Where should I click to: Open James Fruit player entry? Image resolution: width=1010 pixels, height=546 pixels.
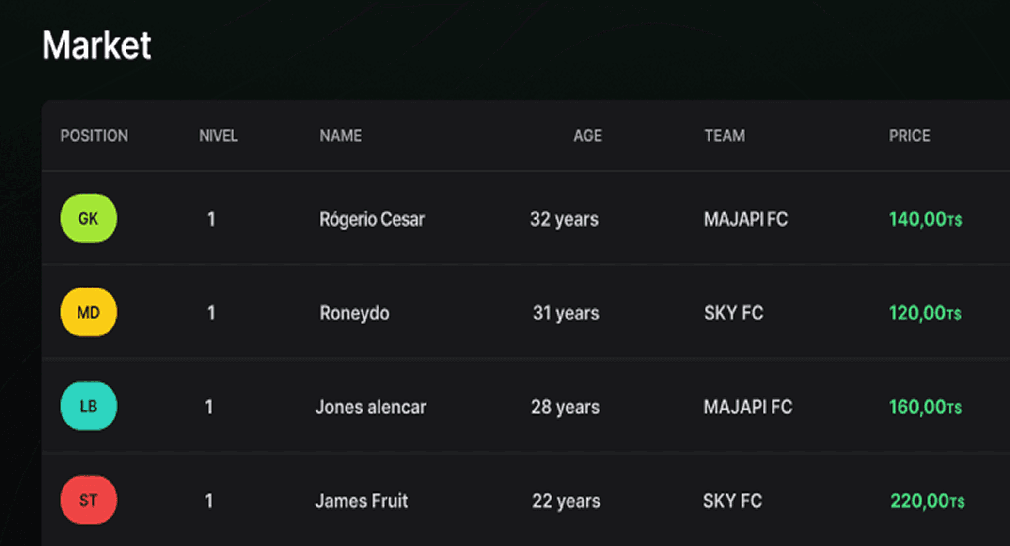[362, 501]
